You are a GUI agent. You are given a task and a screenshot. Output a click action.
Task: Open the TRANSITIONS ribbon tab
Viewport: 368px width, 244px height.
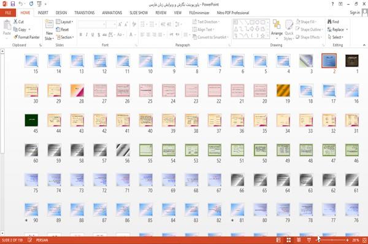(x=85, y=13)
